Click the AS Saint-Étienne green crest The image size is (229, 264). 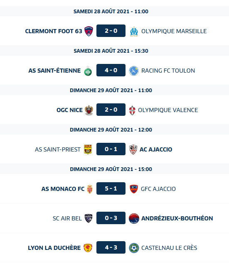[x=88, y=71]
